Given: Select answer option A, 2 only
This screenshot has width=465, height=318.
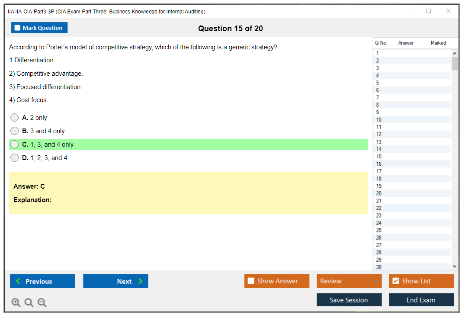Looking at the screenshot, I should point(15,118).
